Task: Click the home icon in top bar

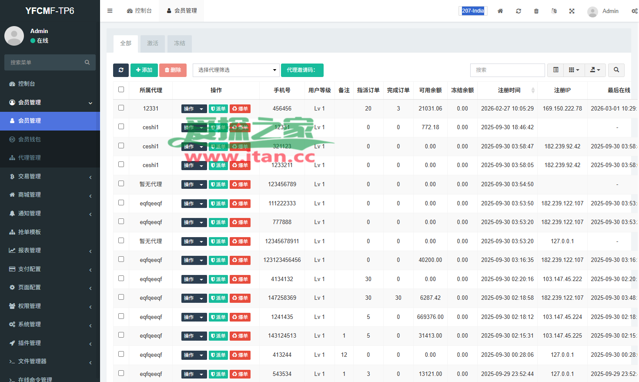Action: pos(500,11)
